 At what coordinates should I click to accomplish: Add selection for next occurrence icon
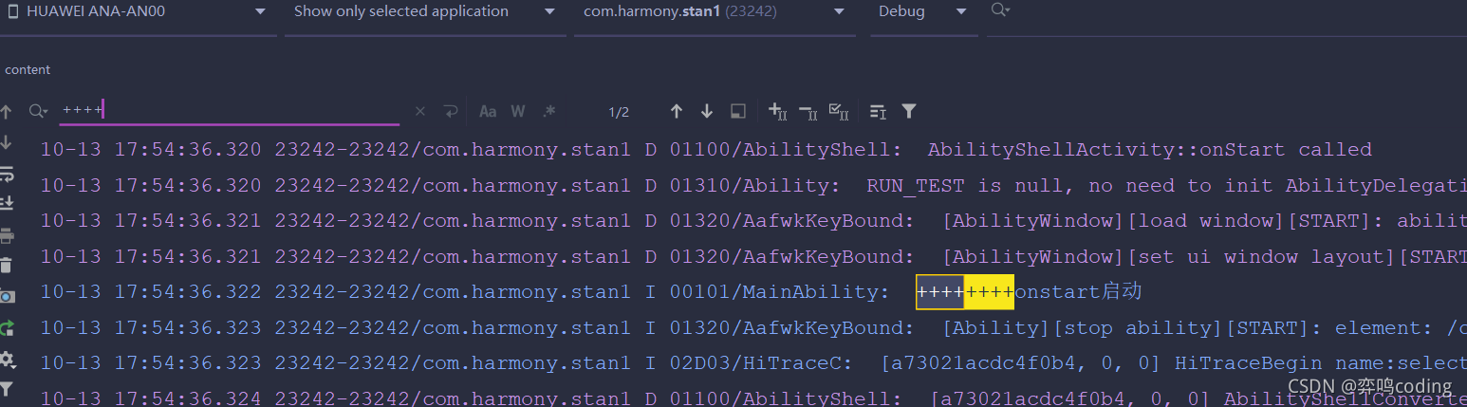click(777, 112)
